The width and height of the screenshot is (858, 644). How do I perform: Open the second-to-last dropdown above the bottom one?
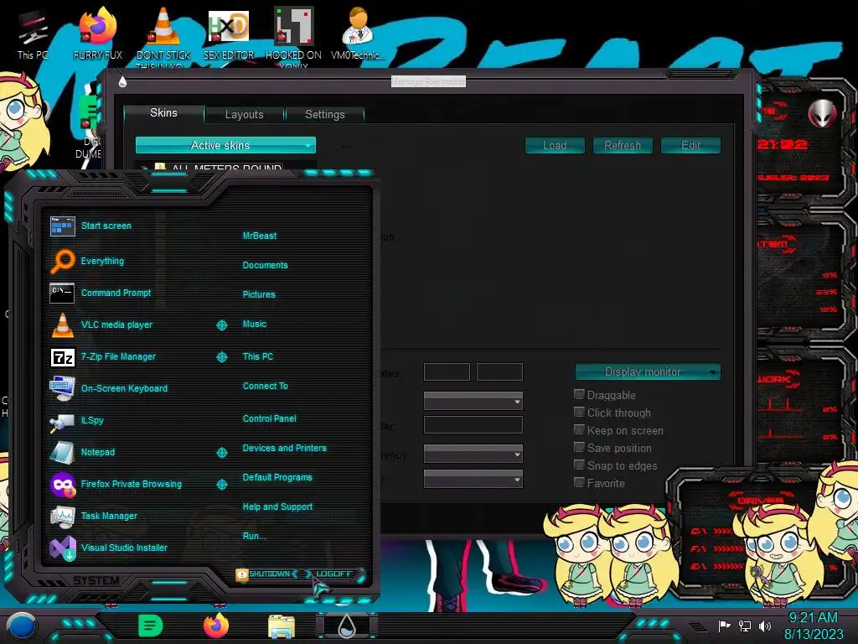point(473,454)
